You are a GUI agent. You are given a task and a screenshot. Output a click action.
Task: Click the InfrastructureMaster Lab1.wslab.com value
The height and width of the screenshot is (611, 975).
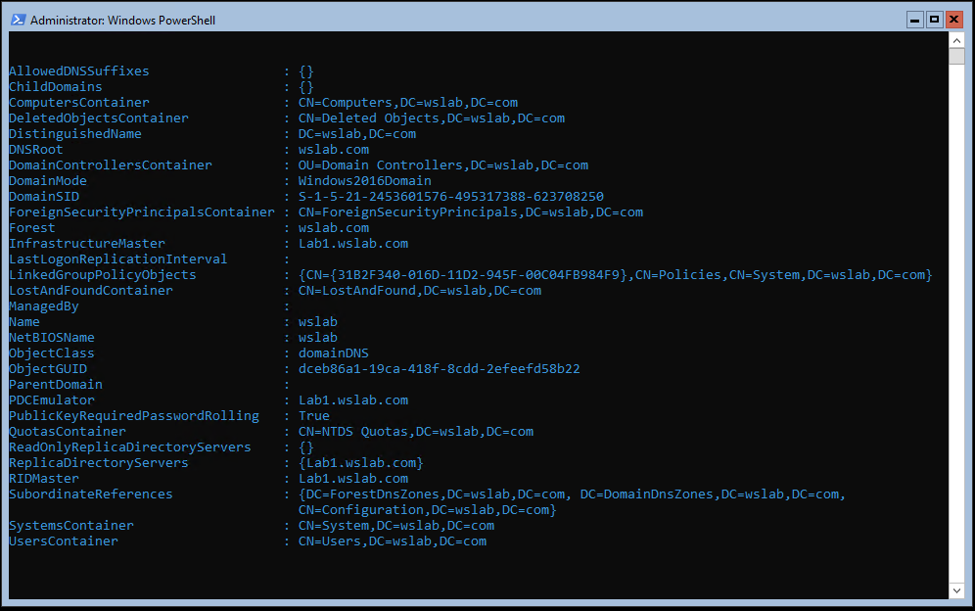click(353, 244)
